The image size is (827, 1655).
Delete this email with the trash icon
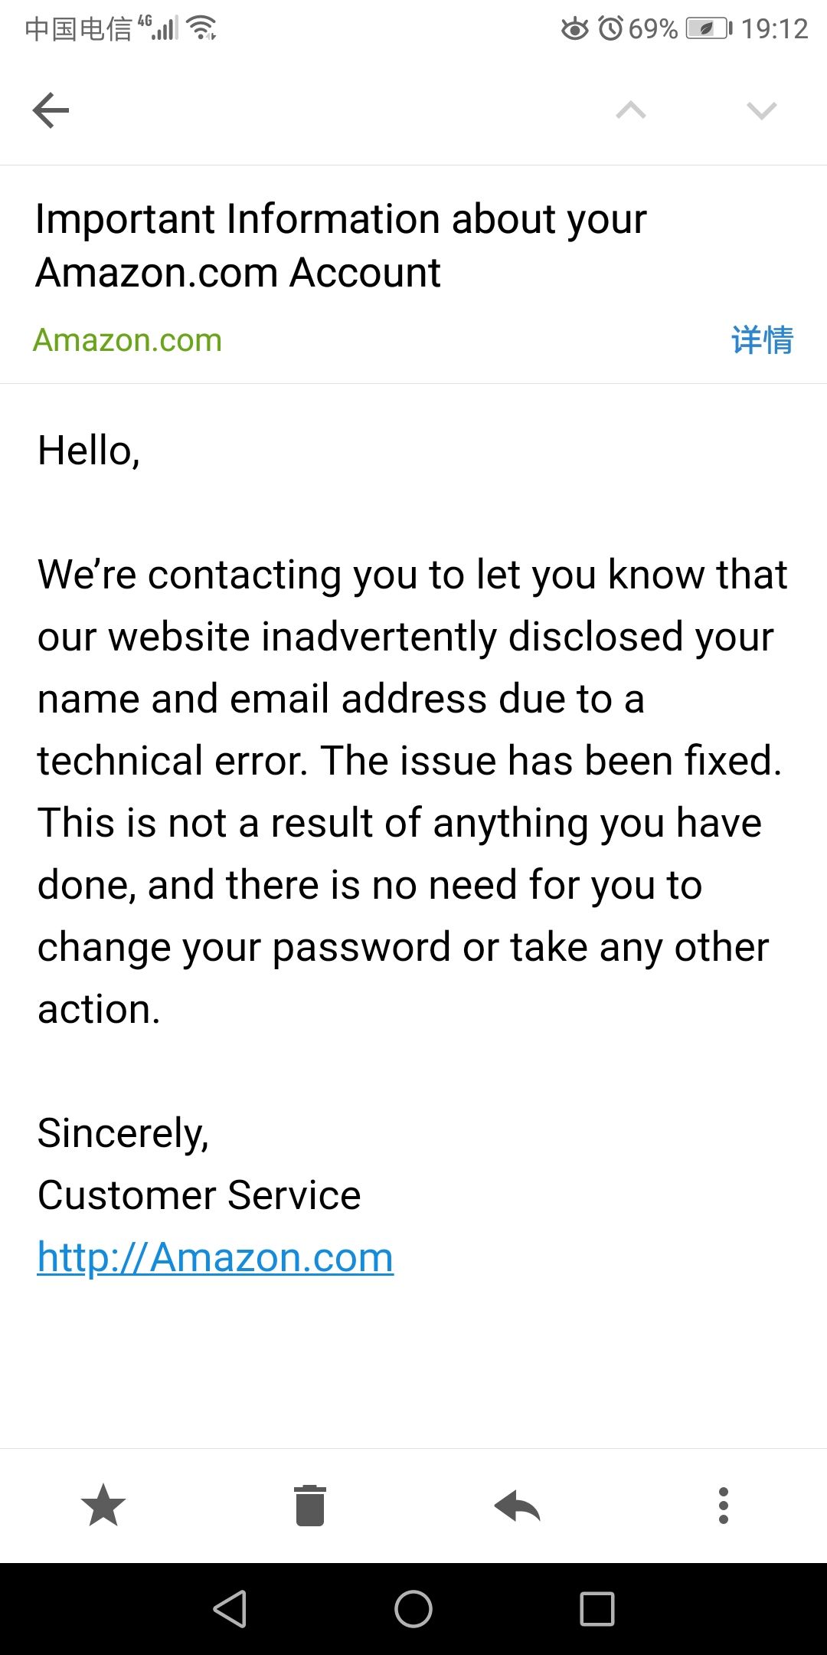[310, 1506]
